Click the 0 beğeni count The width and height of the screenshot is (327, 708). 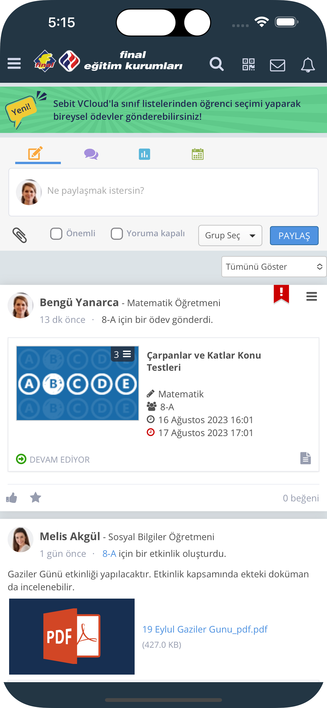[x=301, y=498]
